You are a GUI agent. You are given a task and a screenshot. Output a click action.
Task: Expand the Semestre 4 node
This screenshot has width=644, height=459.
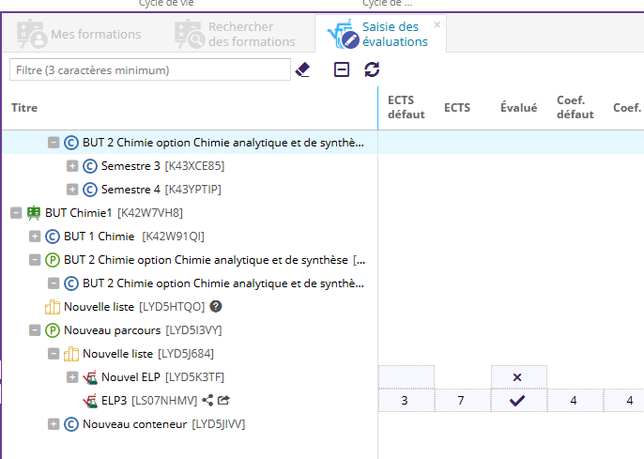[72, 190]
